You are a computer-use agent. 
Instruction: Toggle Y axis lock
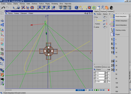44,8
